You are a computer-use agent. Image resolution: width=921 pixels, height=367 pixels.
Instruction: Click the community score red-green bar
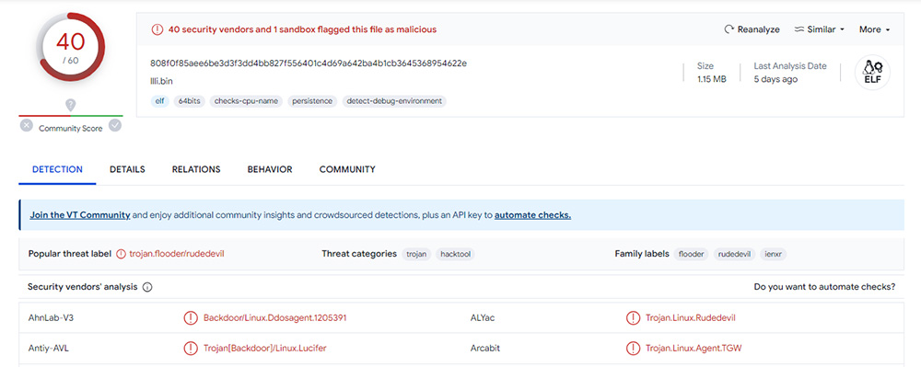coord(71,116)
